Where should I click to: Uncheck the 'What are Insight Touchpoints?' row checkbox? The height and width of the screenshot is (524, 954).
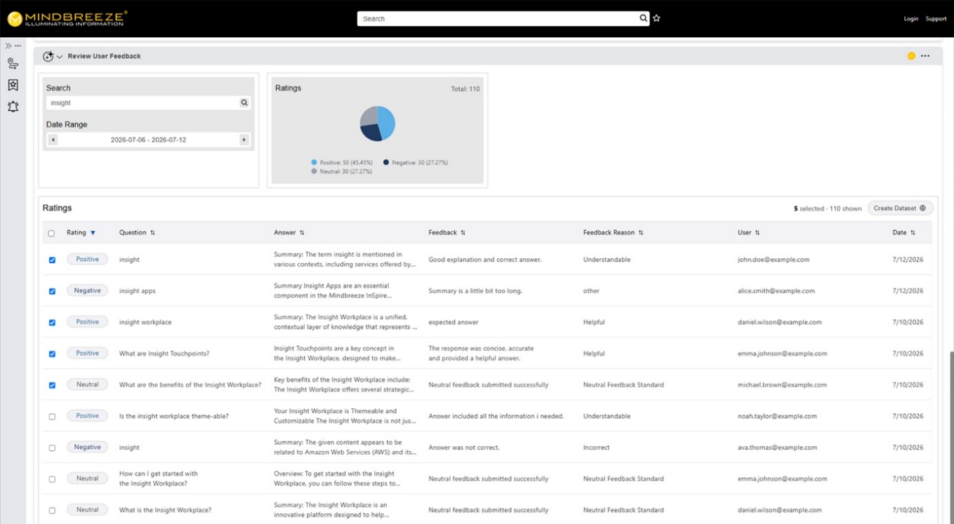(x=52, y=354)
